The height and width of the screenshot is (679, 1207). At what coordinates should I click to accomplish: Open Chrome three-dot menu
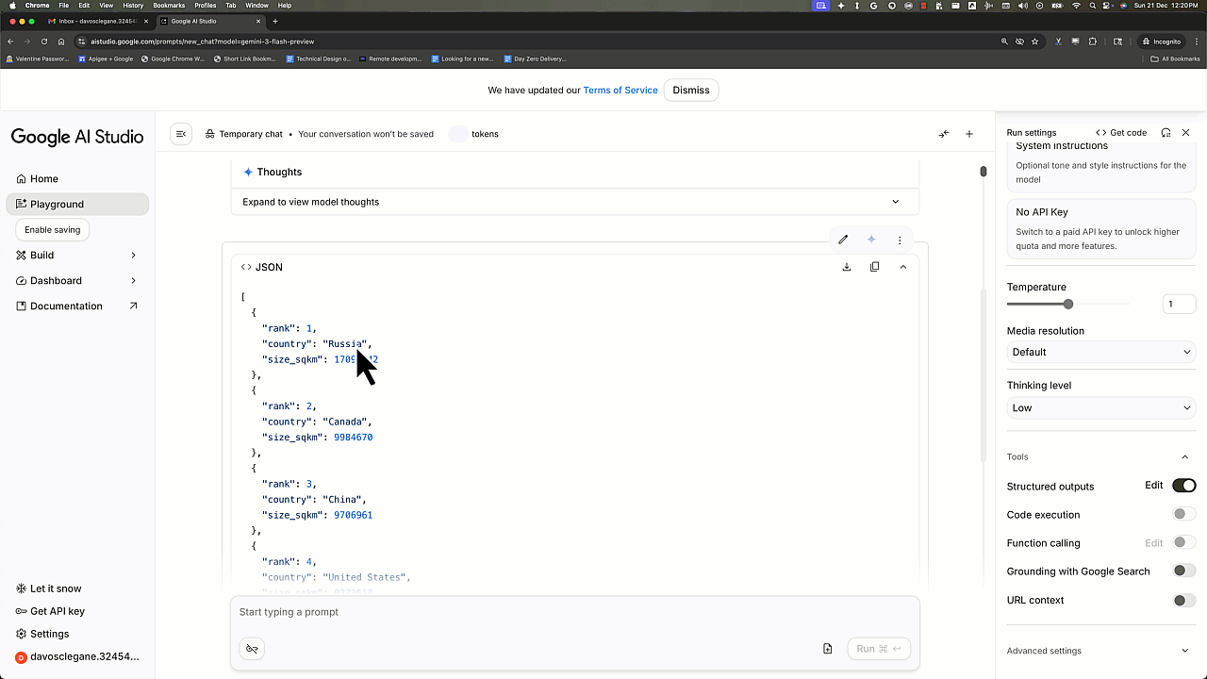(x=1198, y=41)
